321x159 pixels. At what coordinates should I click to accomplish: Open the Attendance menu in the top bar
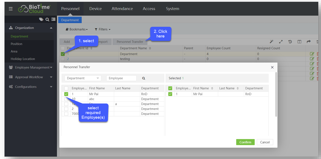(122, 9)
